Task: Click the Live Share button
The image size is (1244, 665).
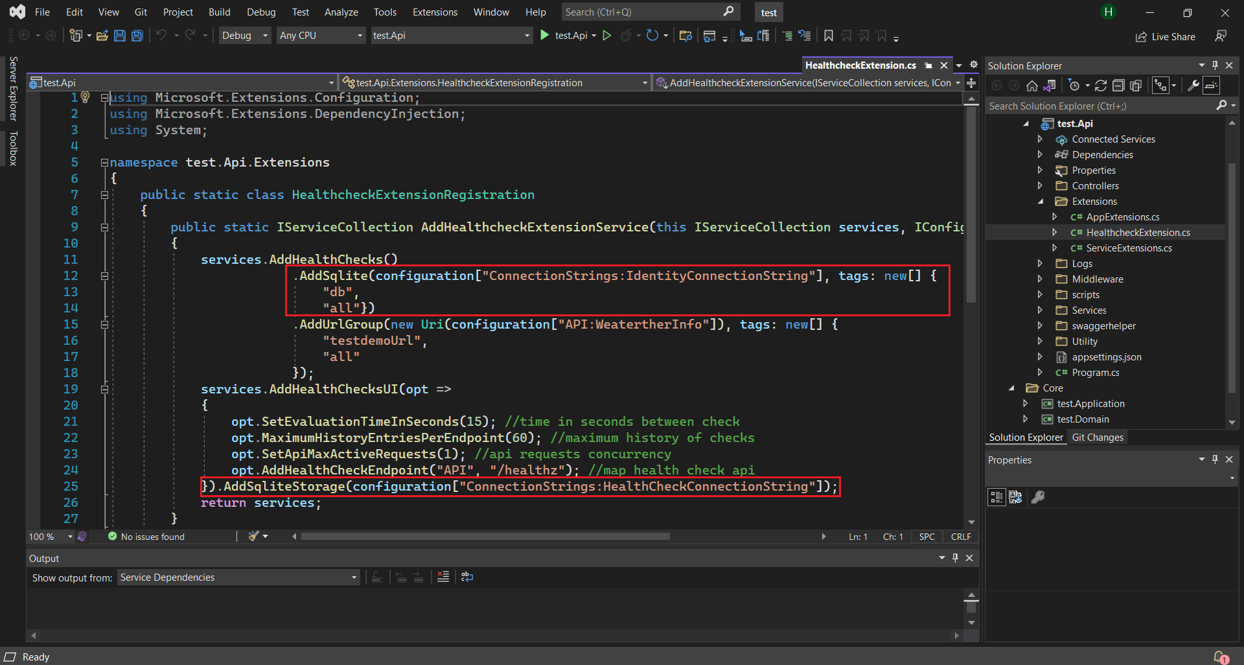Action: tap(1166, 37)
